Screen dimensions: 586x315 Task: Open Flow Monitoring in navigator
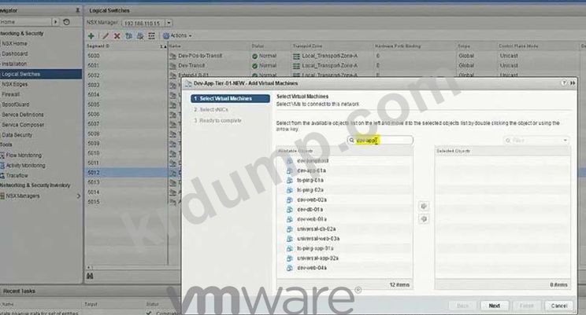point(24,155)
